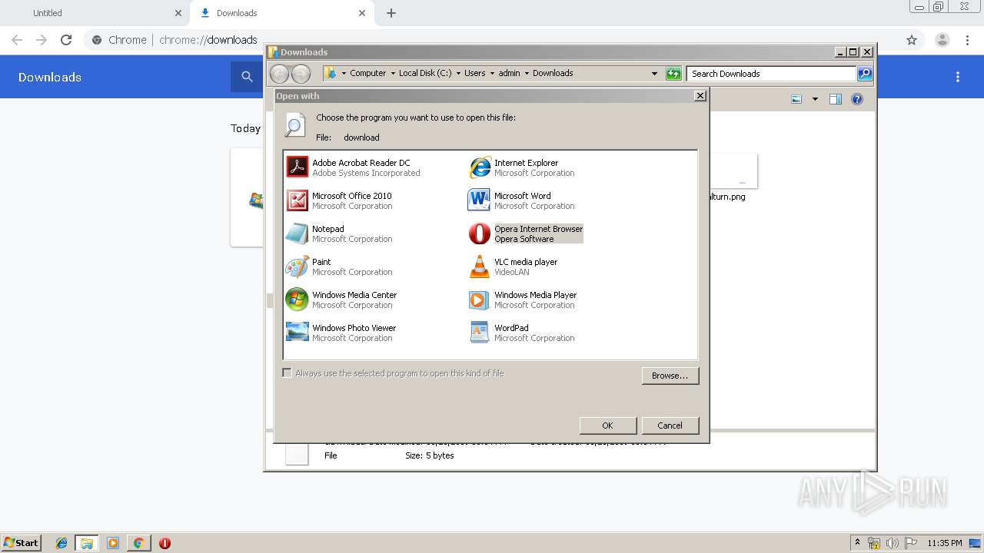
Task: Open Explorer view options dropdown arrow
Action: [815, 99]
